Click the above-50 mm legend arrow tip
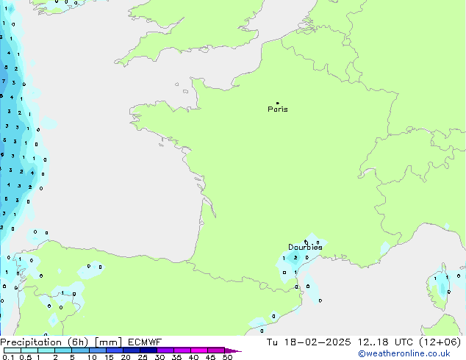Image resolution: width=466 pixels, height=360 pixels. [x=233, y=350]
